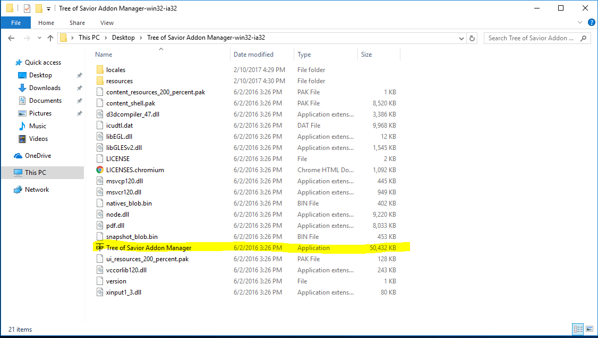This screenshot has height=338, width=598.
Task: Refresh the current folder view
Action: pos(472,38)
